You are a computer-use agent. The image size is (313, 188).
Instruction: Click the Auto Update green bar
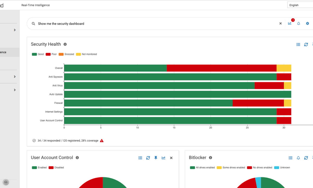click(178, 94)
